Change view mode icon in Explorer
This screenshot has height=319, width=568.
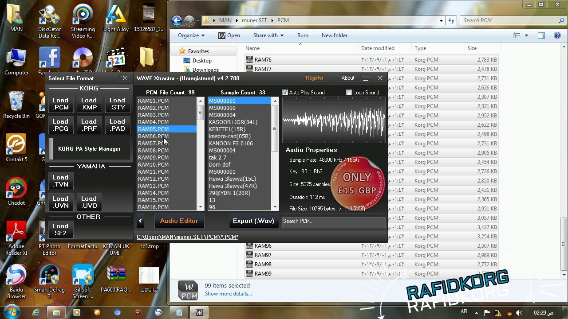[517, 35]
